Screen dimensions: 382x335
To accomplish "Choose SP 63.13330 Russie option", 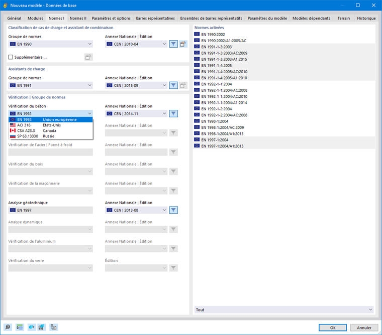I will [x=51, y=136].
